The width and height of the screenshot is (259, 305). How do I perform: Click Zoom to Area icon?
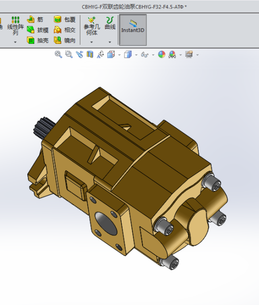(69, 54)
